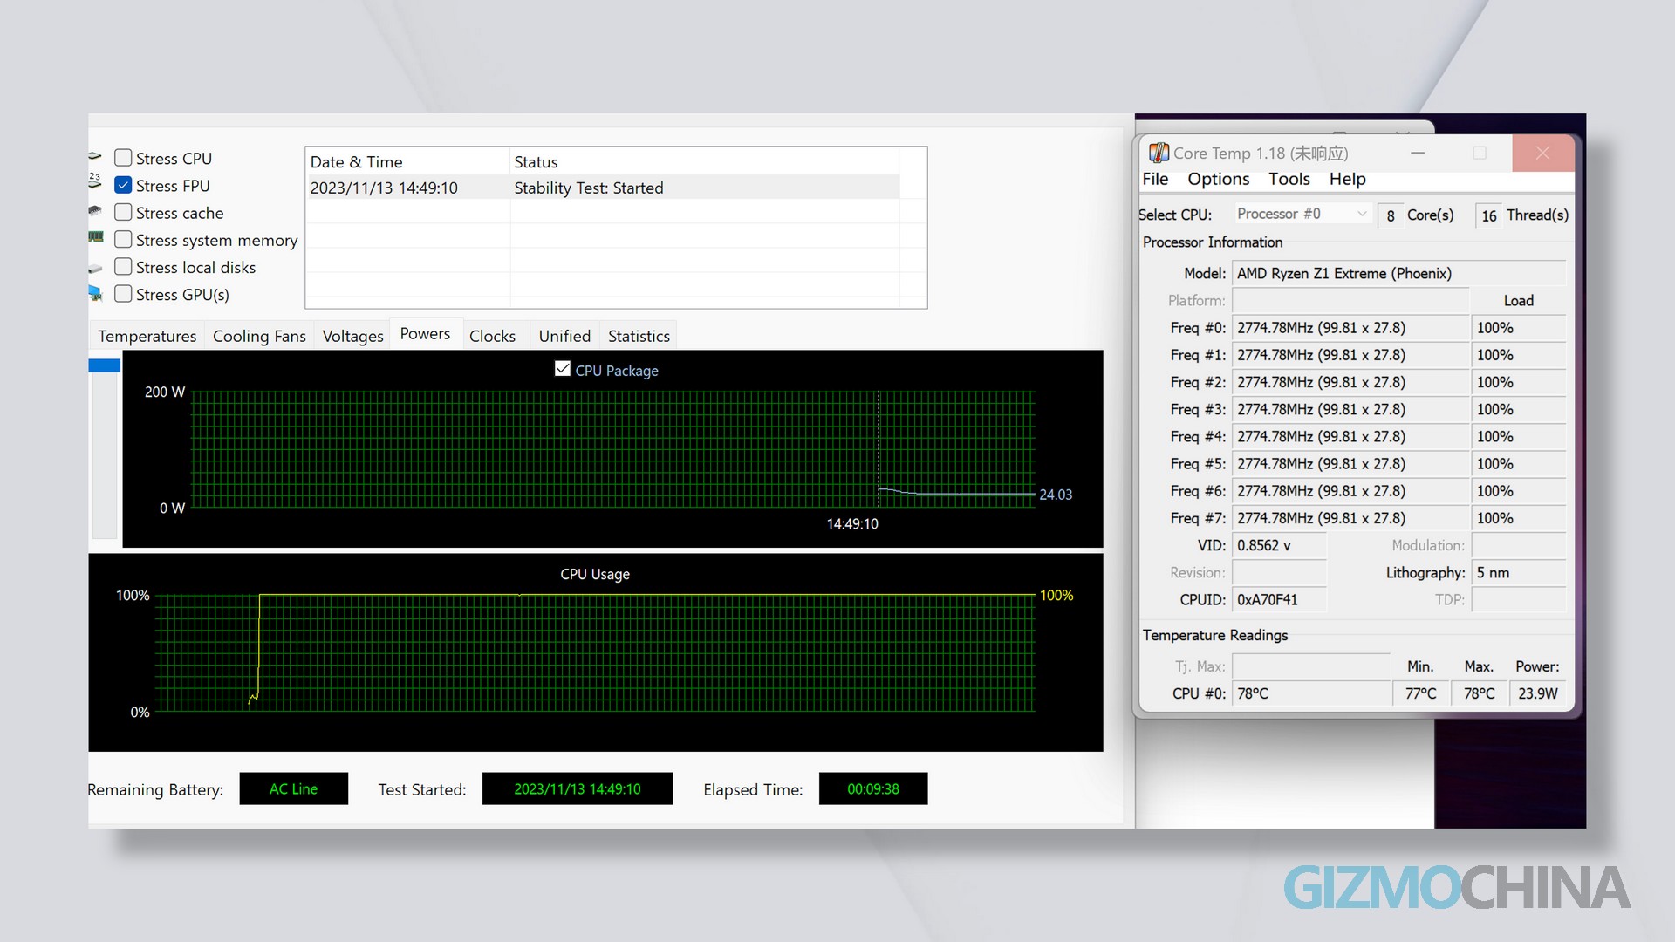The height and width of the screenshot is (942, 1675).
Task: Uncheck the Stress FPU checkbox
Action: click(x=124, y=185)
